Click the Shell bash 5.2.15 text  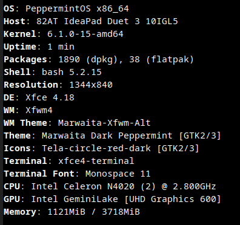click(53, 72)
